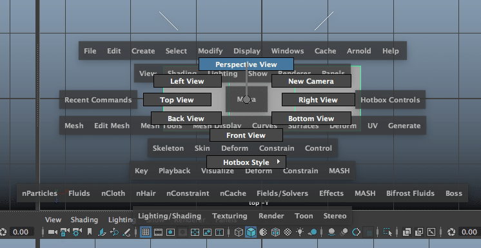The width and height of the screenshot is (481, 248).
Task: Open the Bifrost Fluids menu
Action: pyautogui.click(x=411, y=193)
